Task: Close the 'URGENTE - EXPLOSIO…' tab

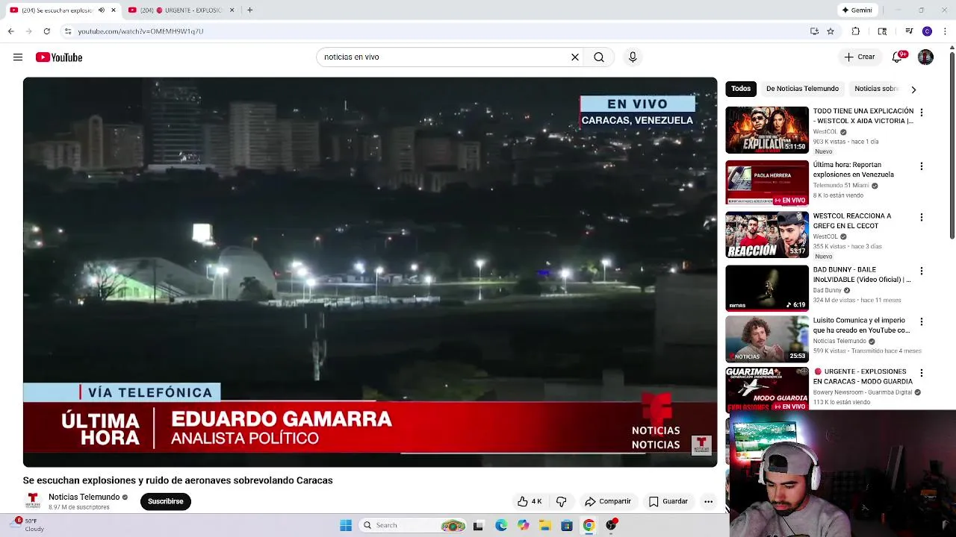Action: tap(232, 10)
